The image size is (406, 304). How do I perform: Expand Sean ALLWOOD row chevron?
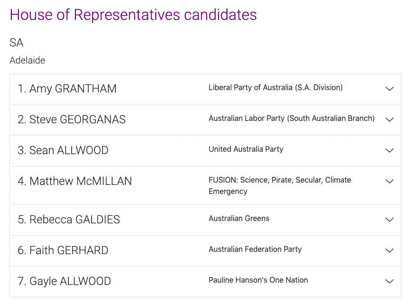(389, 150)
